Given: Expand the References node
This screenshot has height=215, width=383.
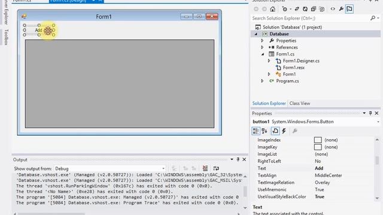Looking at the screenshot, I should pyautogui.click(x=262, y=47).
